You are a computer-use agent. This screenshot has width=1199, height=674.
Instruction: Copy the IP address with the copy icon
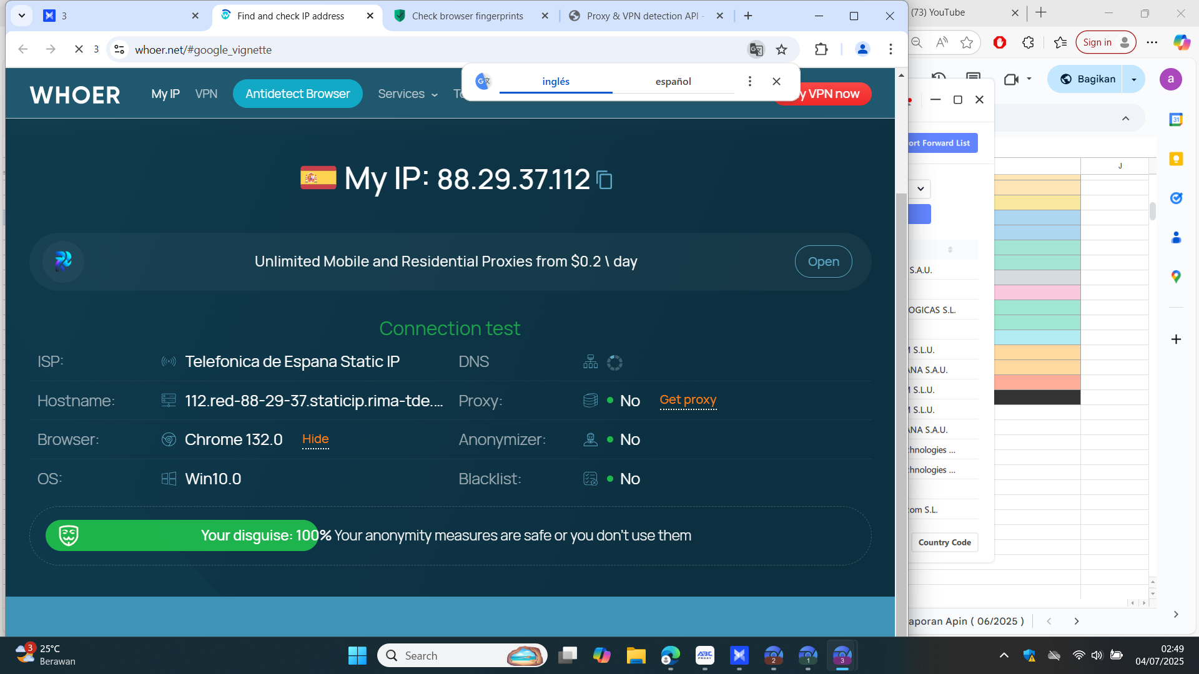pyautogui.click(x=604, y=180)
